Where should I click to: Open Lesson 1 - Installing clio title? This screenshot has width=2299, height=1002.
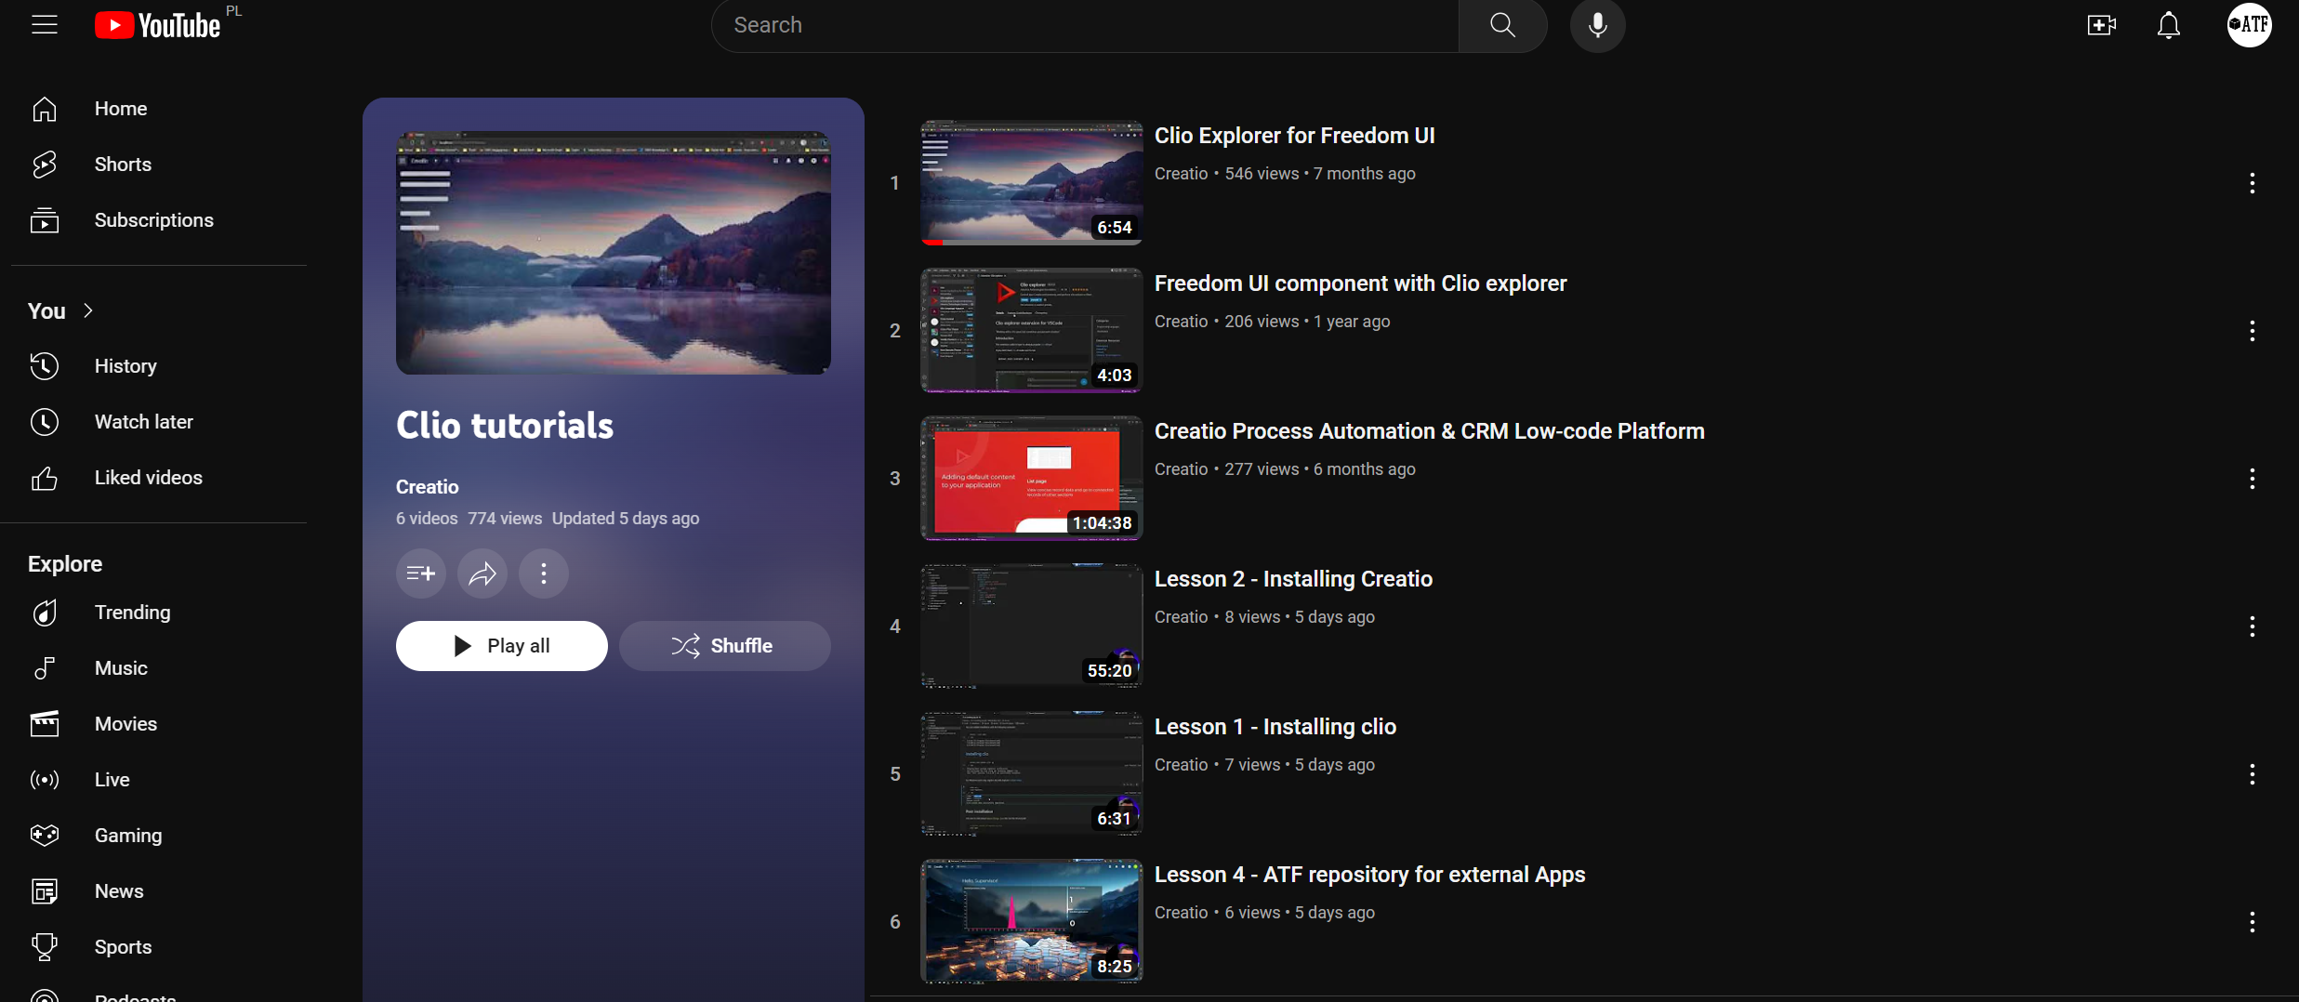(x=1275, y=727)
